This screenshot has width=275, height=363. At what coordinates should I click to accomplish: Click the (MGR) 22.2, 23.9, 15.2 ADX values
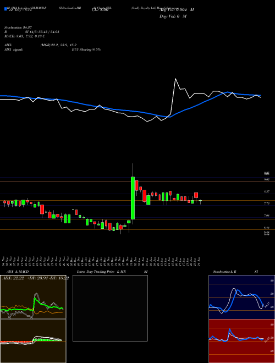pyautogui.click(x=58, y=45)
